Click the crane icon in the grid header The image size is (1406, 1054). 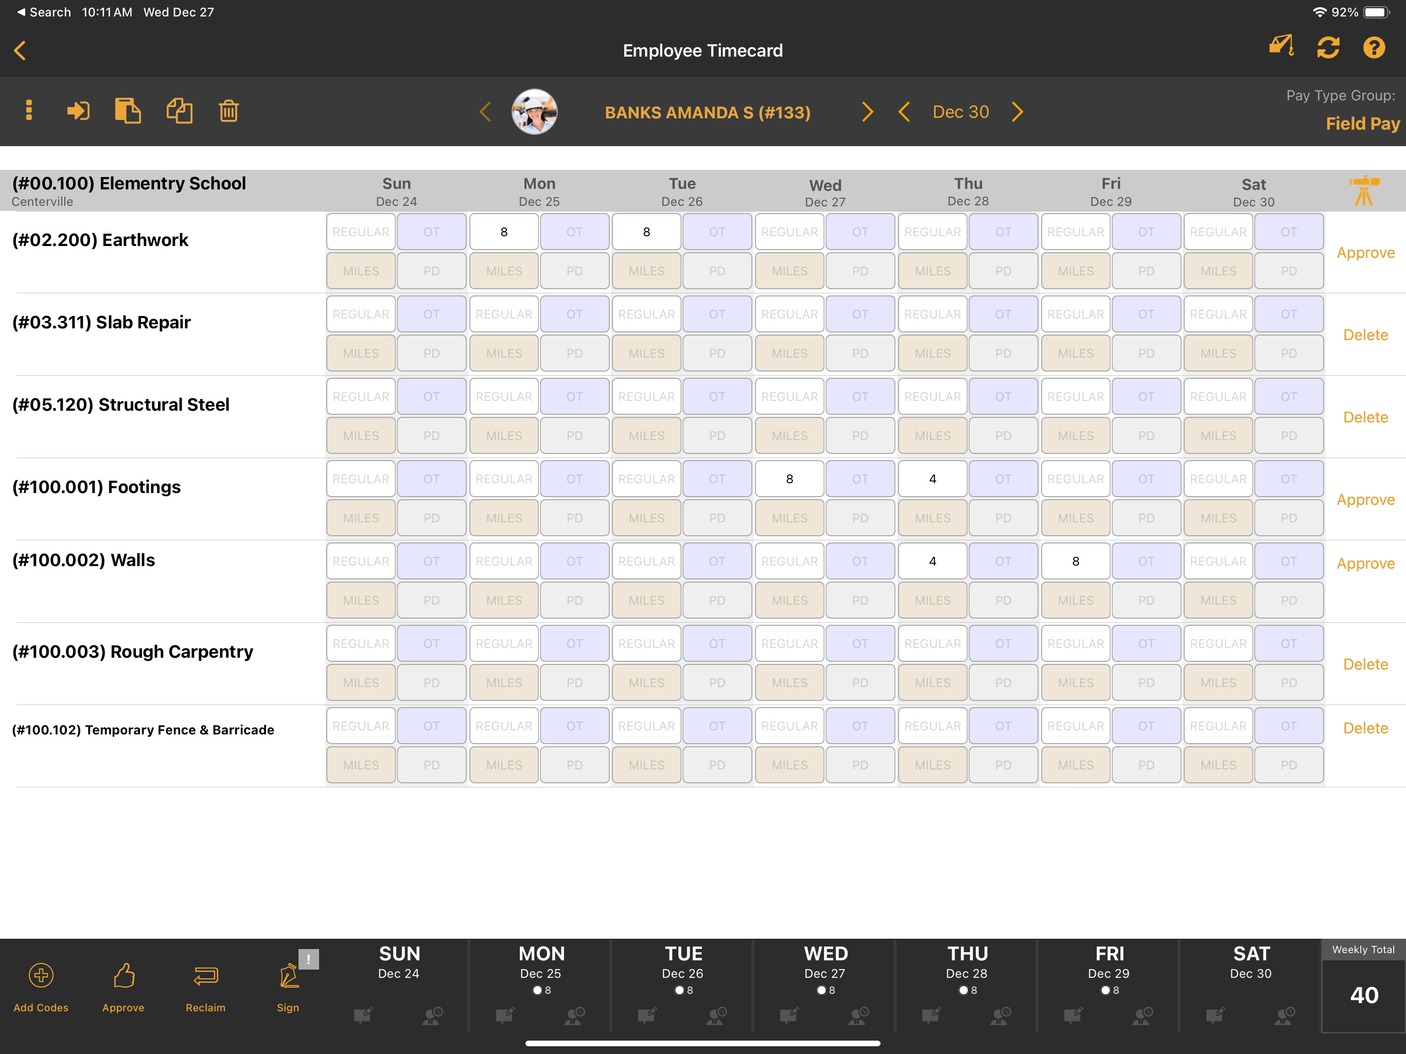point(1365,190)
